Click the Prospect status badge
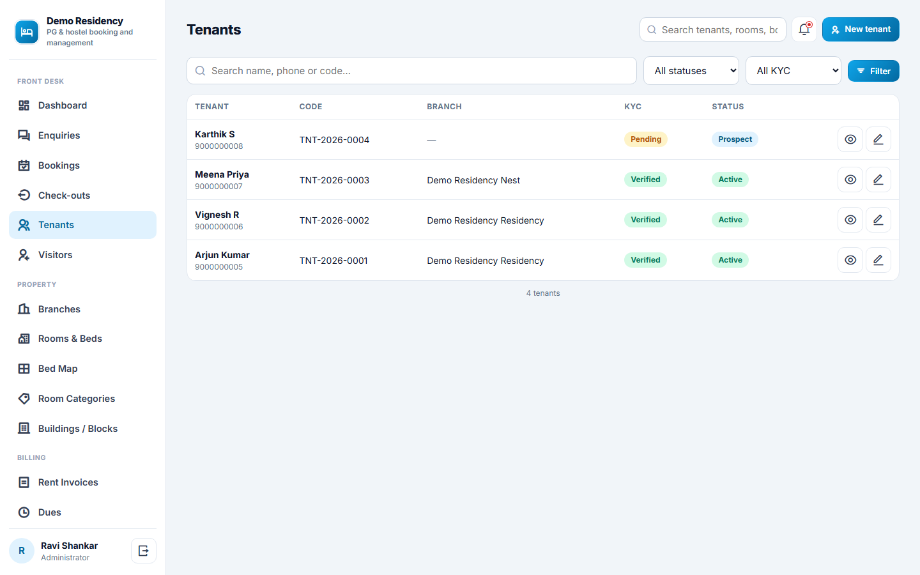 [735, 139]
